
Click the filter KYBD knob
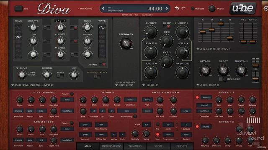pos(167,61)
